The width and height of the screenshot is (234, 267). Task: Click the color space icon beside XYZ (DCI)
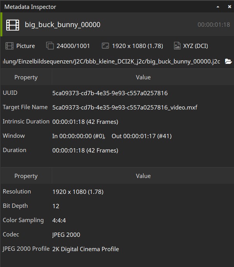tap(177, 46)
